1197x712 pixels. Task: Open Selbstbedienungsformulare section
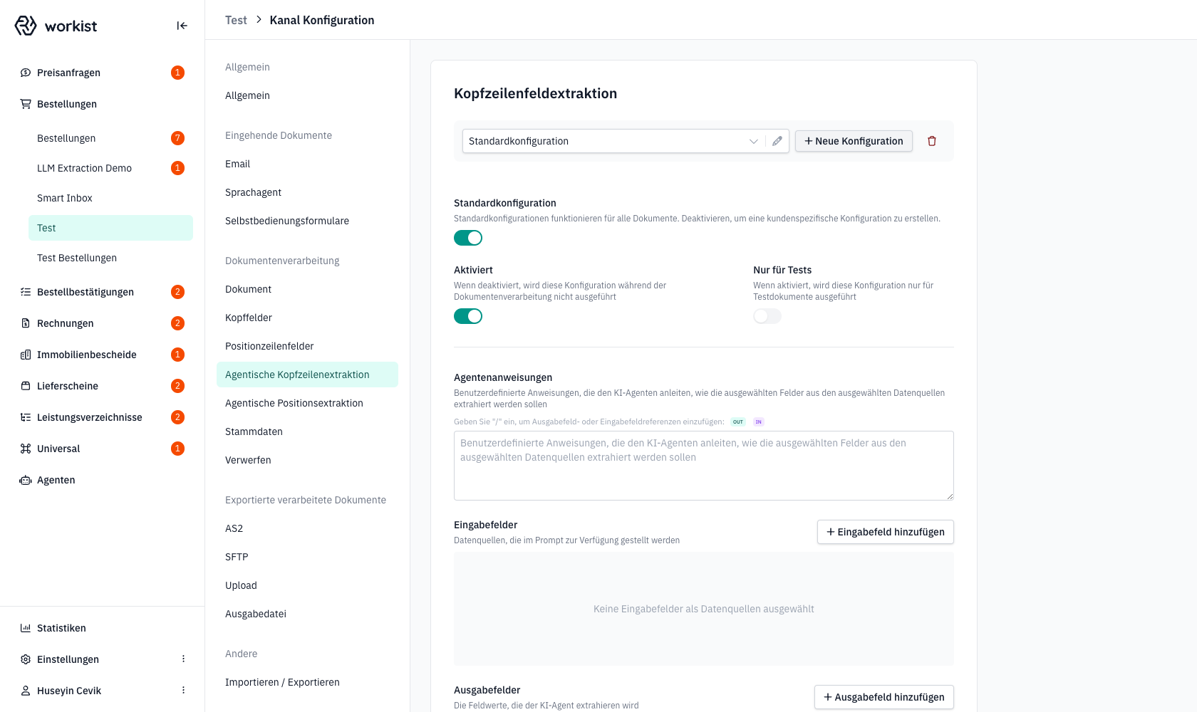(307, 221)
